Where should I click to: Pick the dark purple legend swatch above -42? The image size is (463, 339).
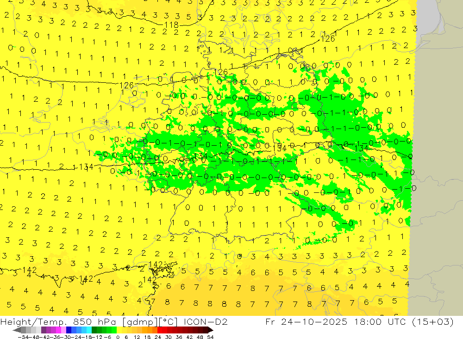(44, 330)
